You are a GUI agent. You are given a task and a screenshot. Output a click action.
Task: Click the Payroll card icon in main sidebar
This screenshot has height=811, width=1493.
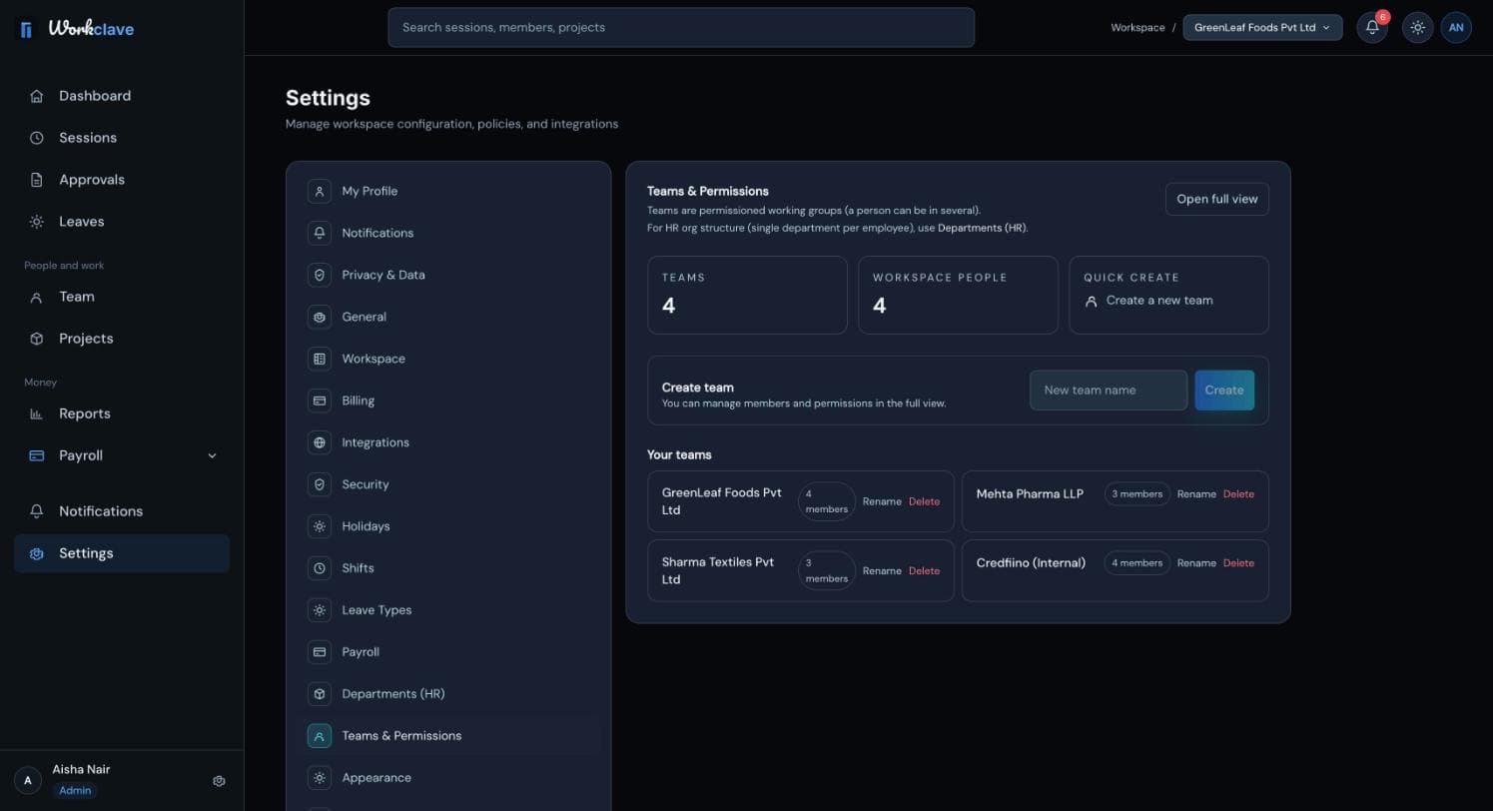coord(37,455)
